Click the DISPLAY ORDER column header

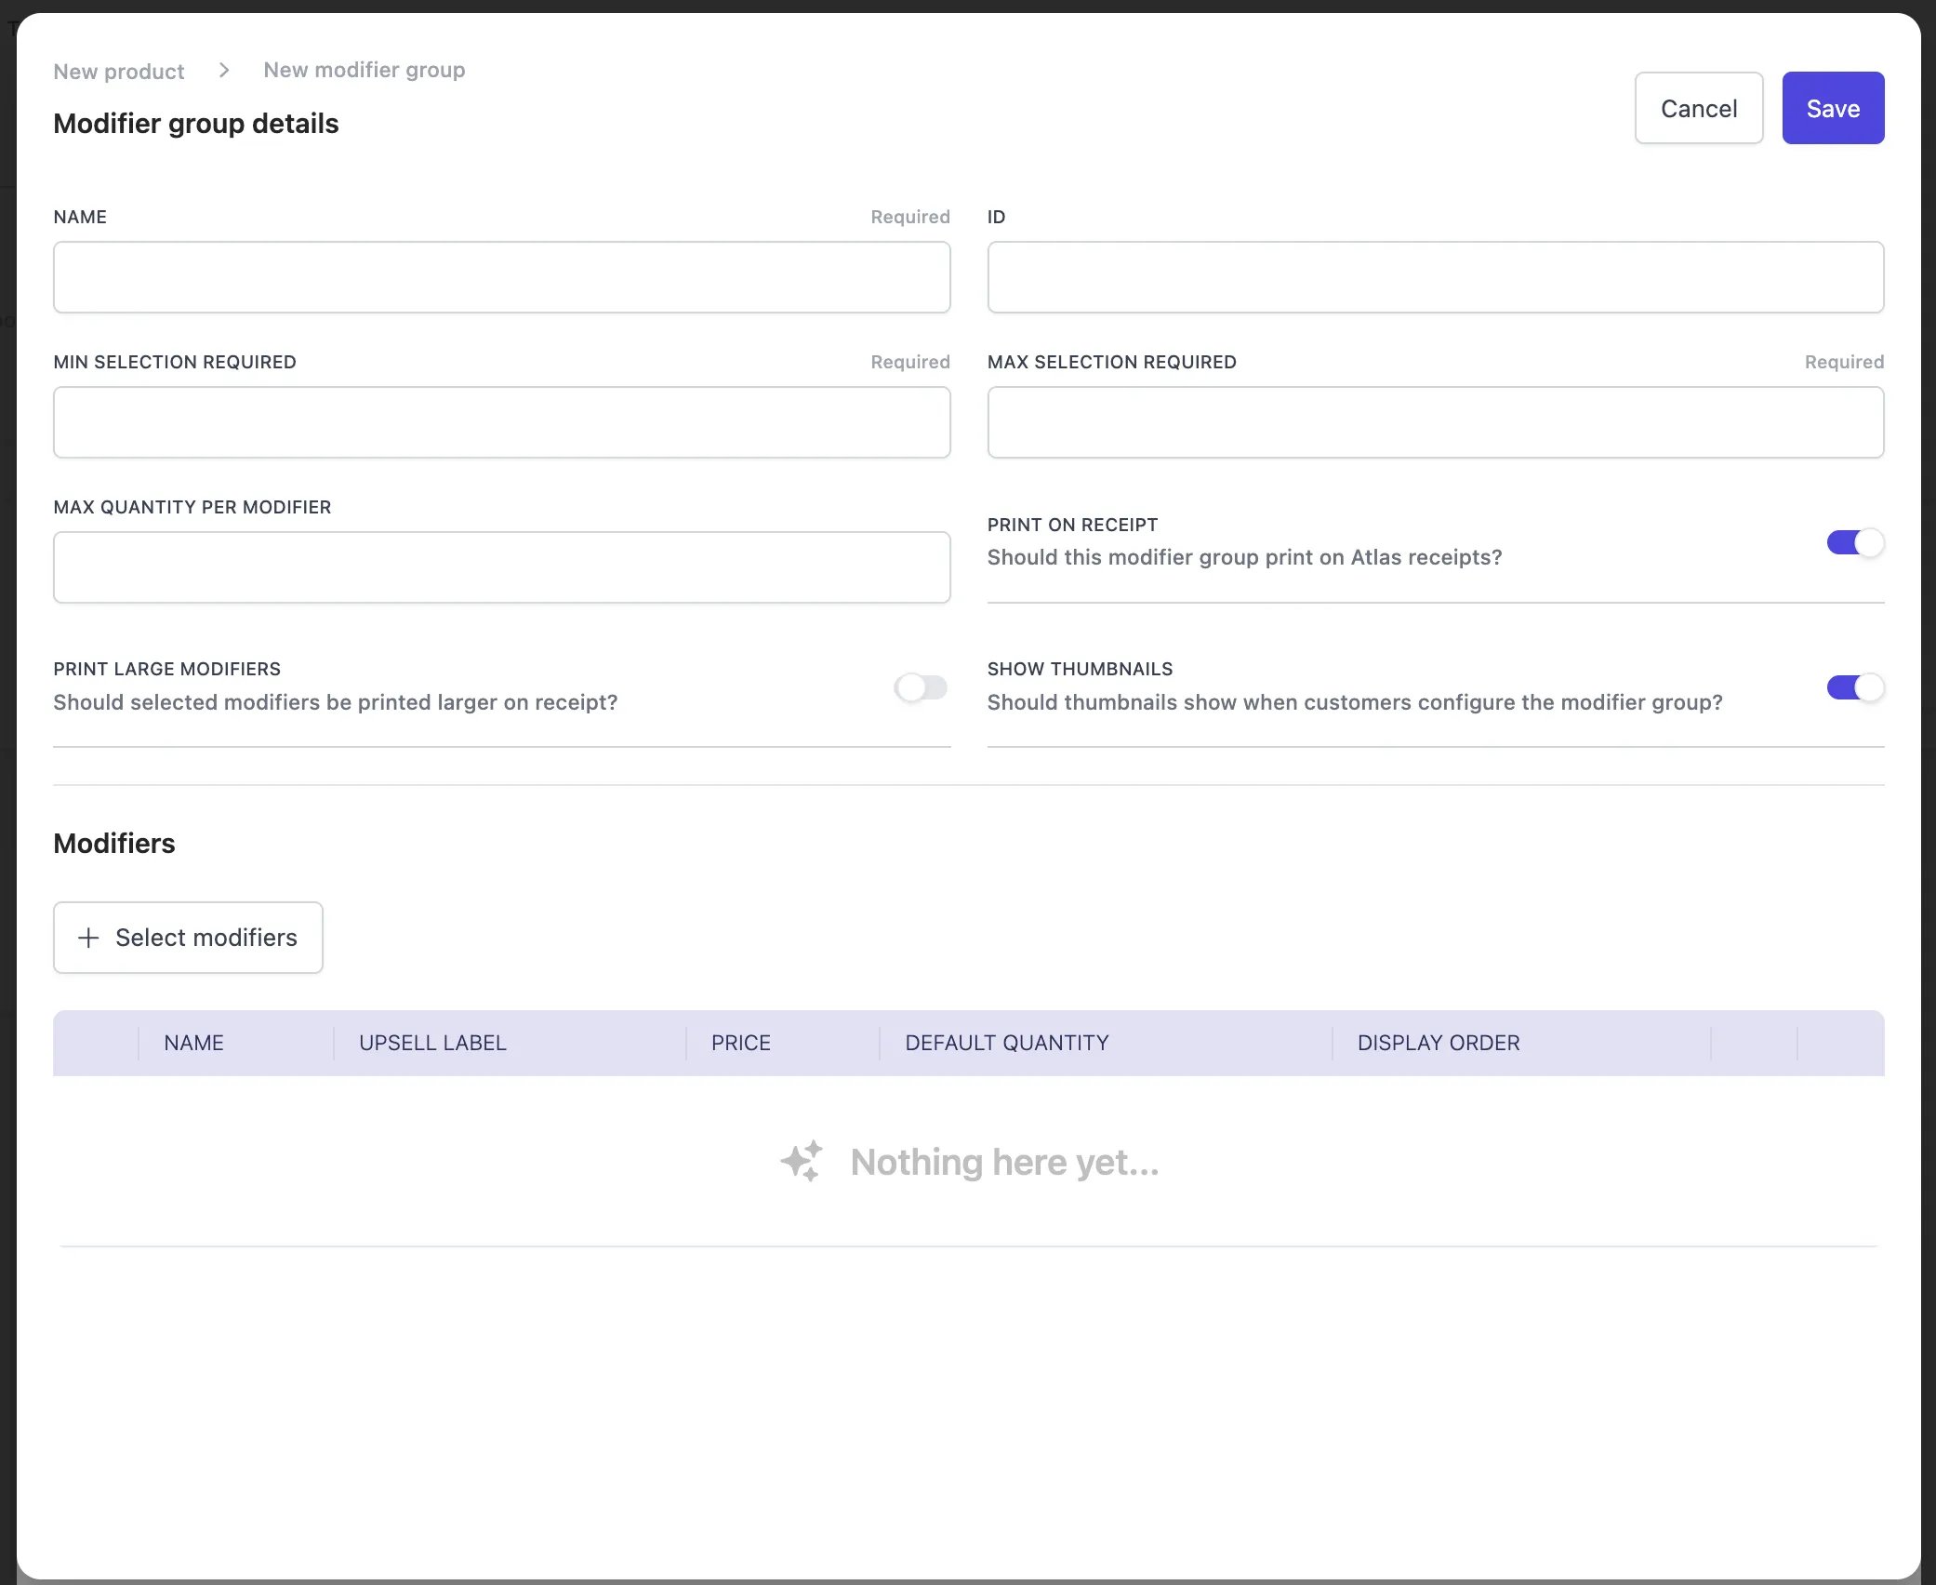pos(1439,1043)
